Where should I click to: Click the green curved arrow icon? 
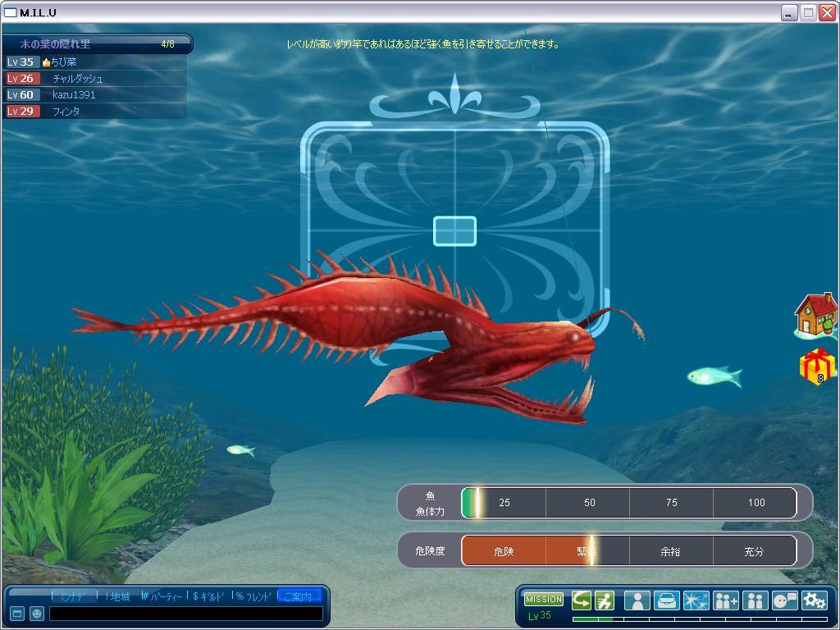[582, 600]
